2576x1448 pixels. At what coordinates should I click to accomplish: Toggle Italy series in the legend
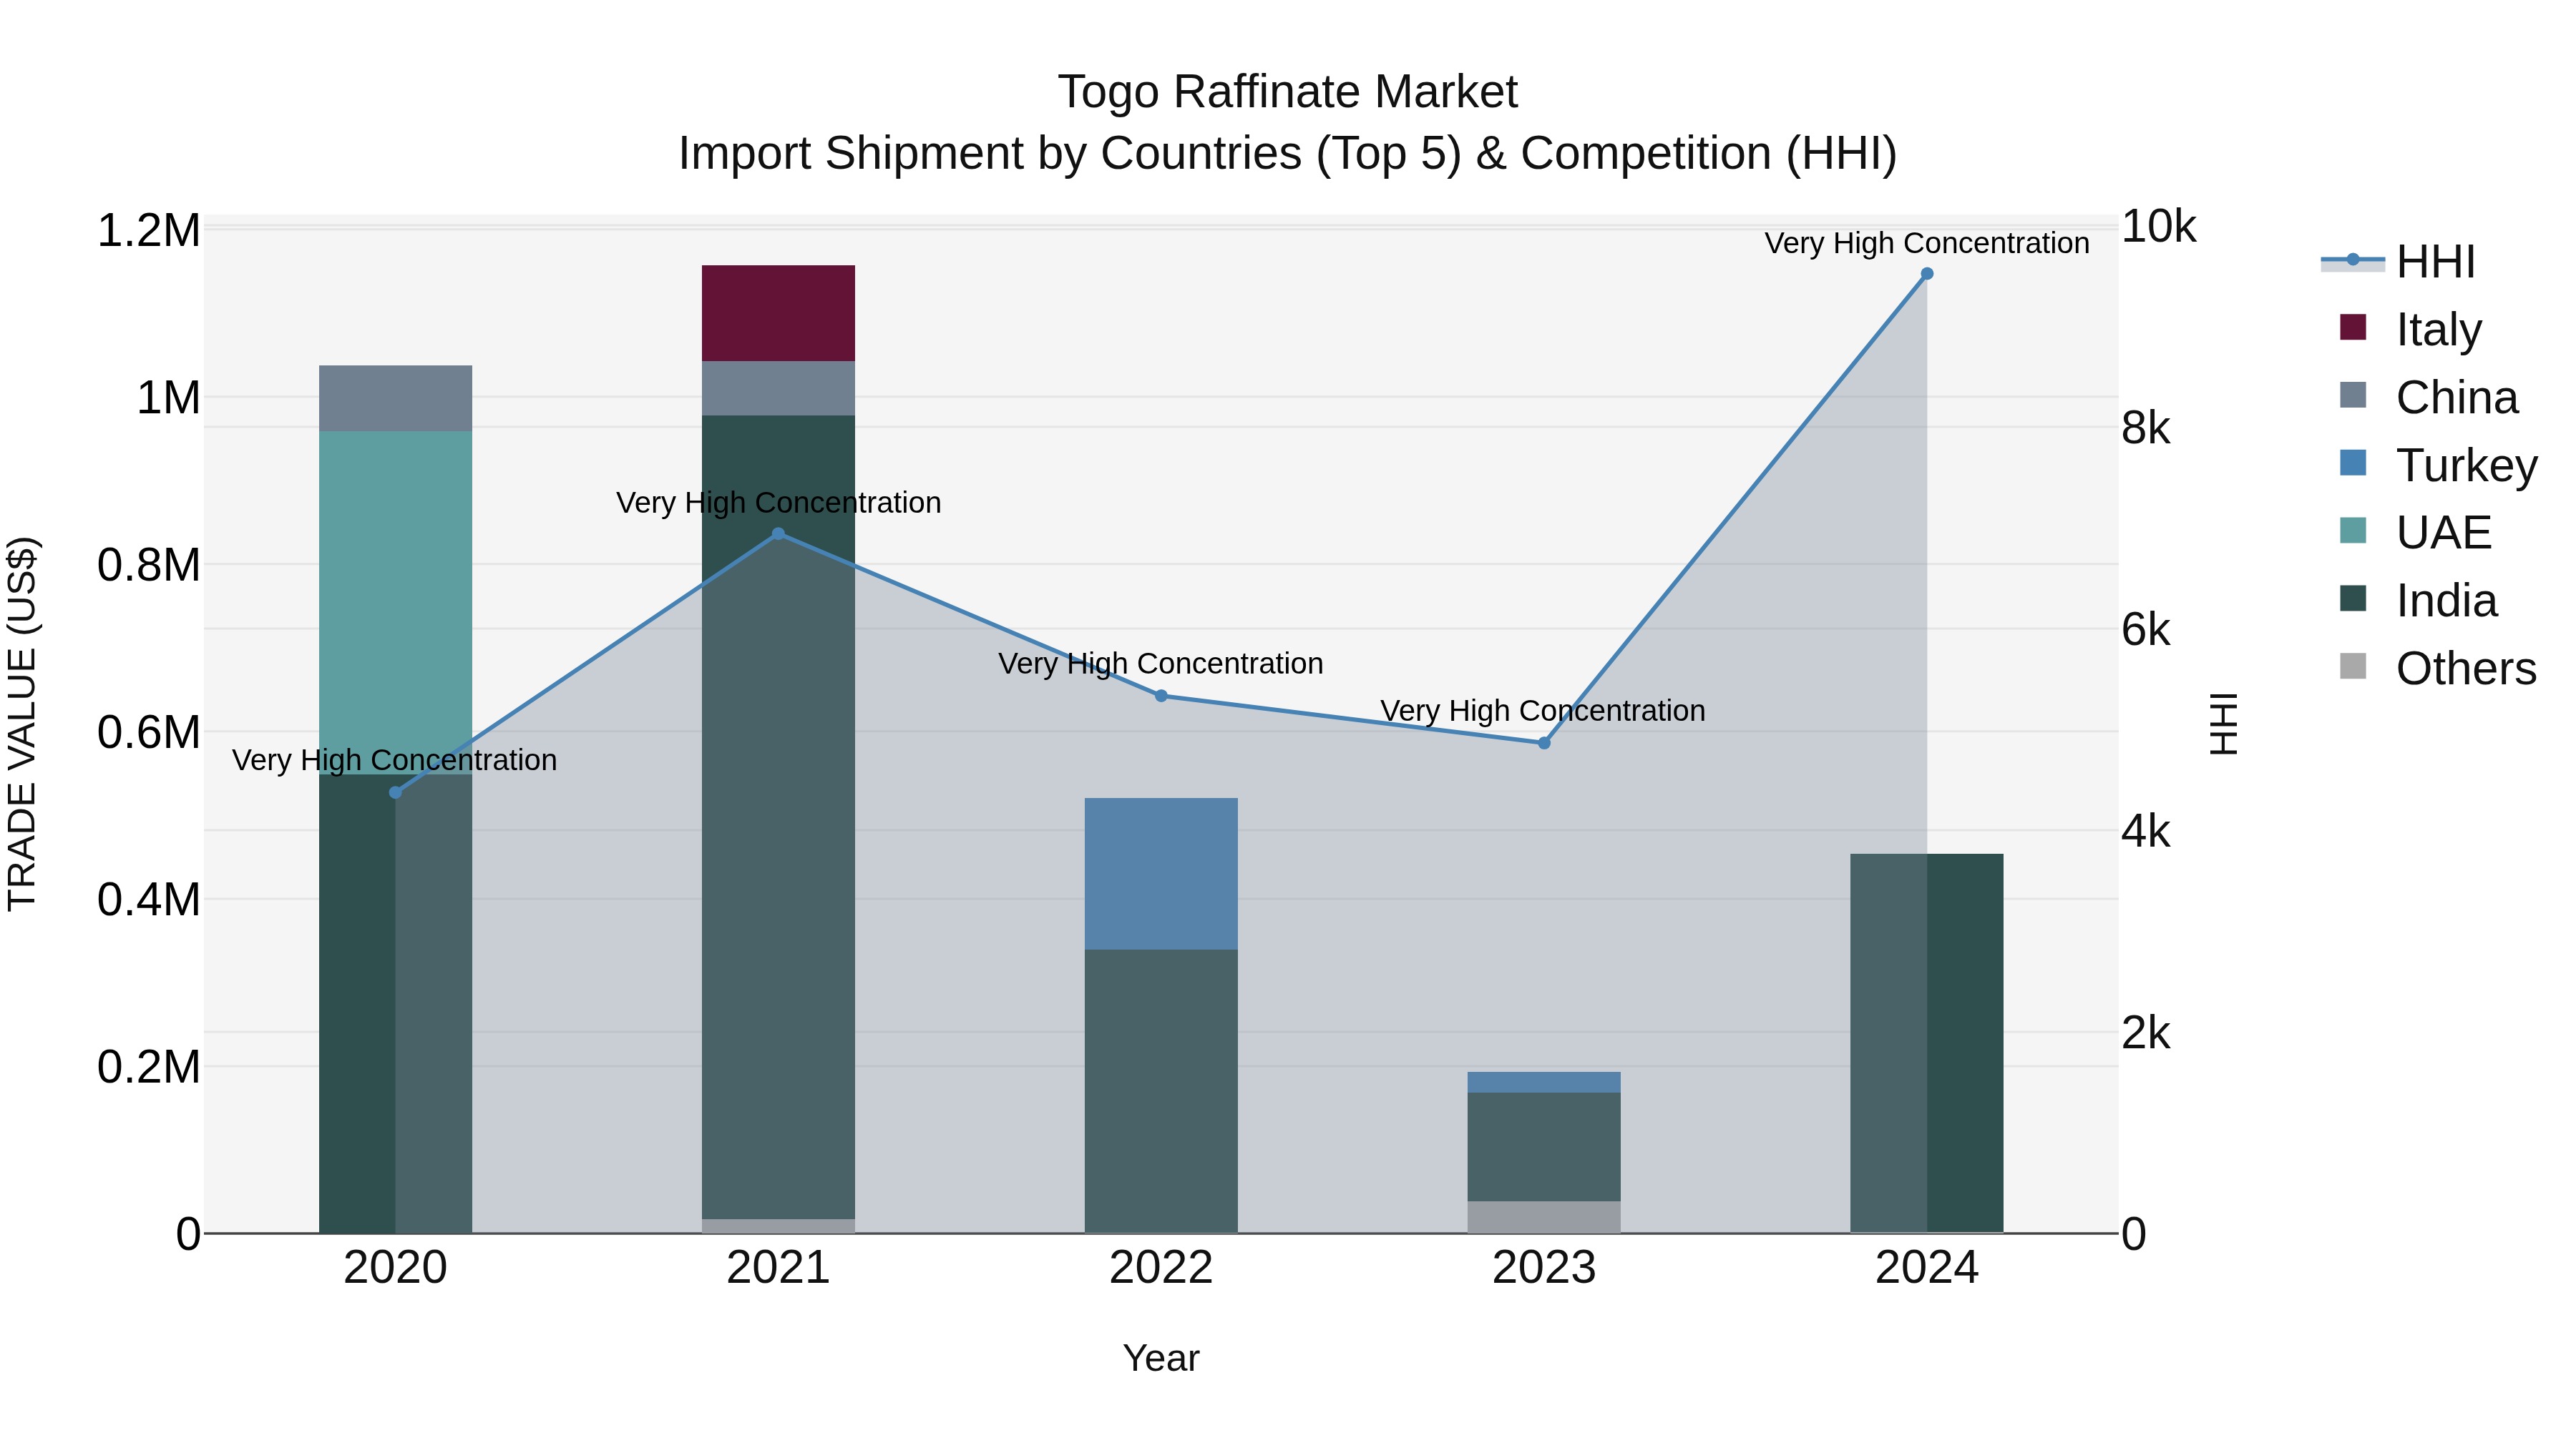[x=2411, y=330]
